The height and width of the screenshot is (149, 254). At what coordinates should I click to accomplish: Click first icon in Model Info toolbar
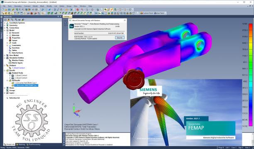point(5,20)
